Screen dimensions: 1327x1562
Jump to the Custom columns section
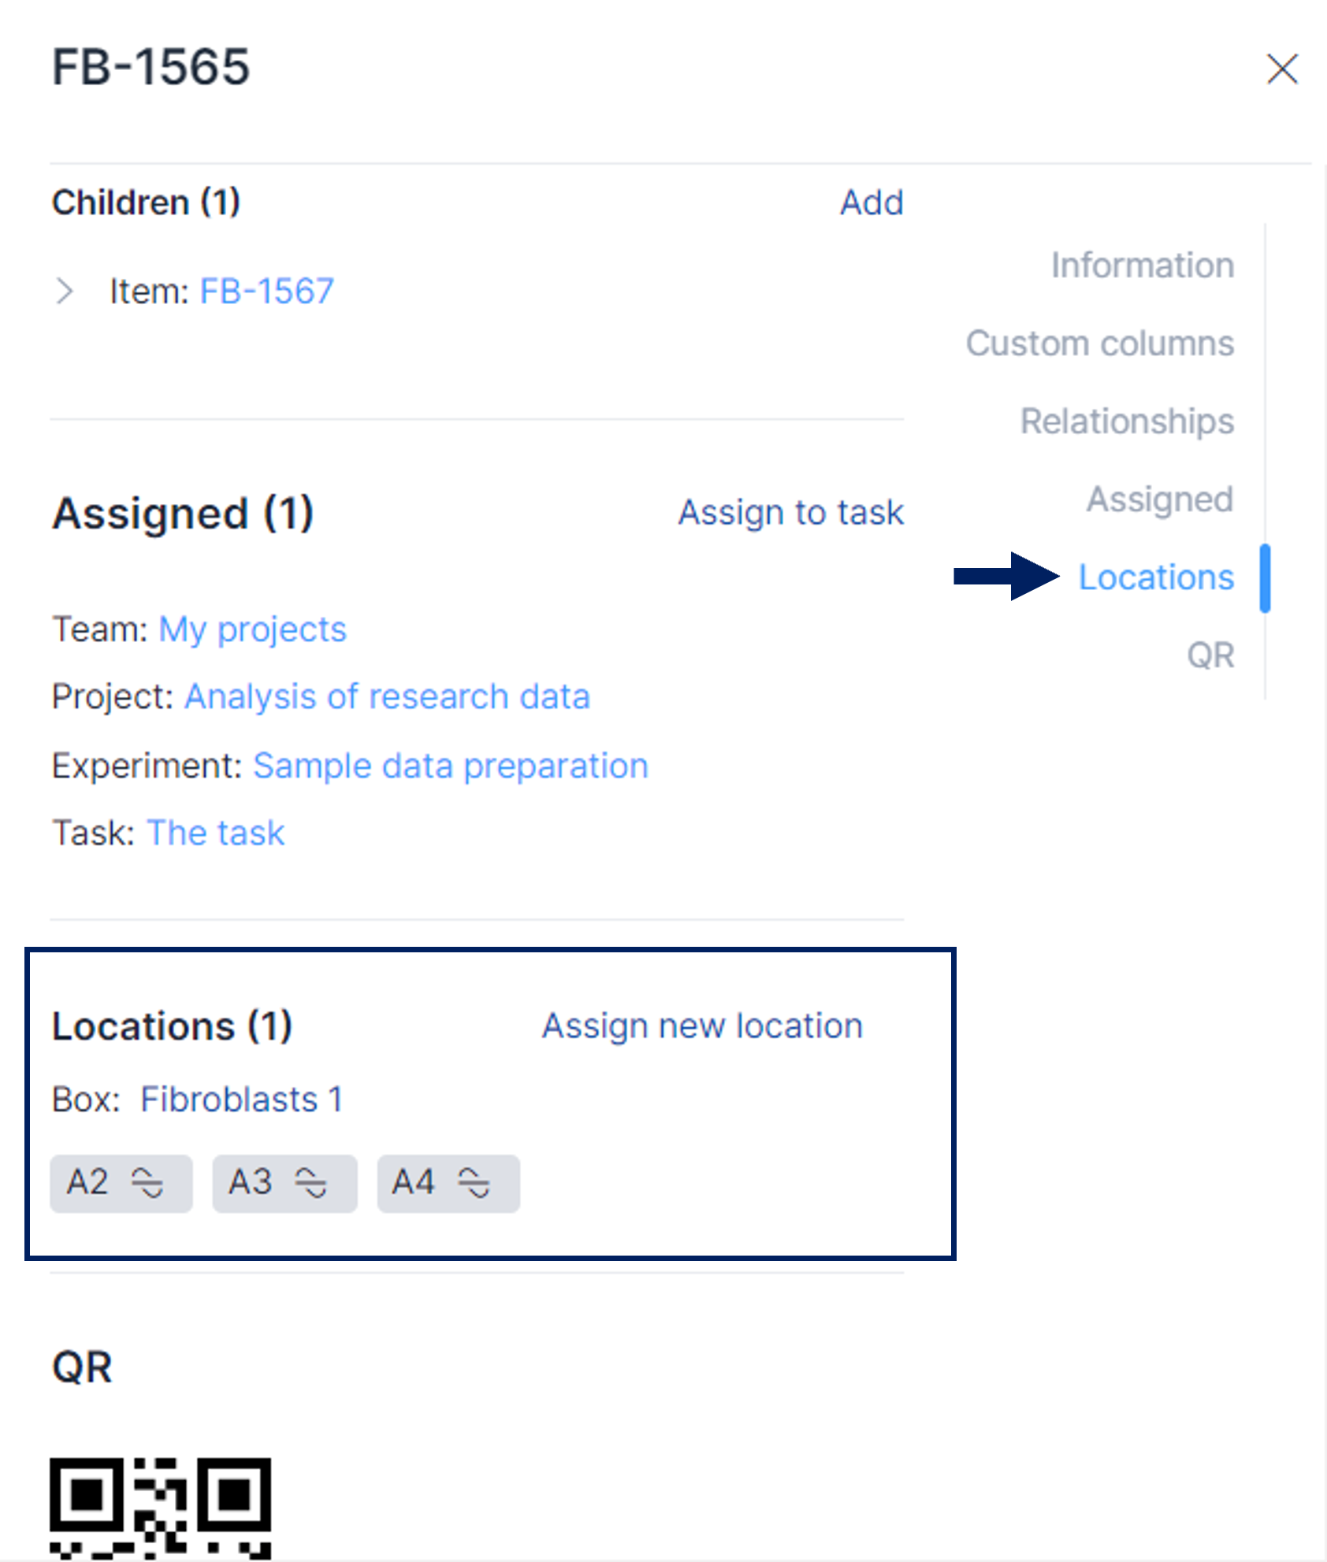(1099, 343)
